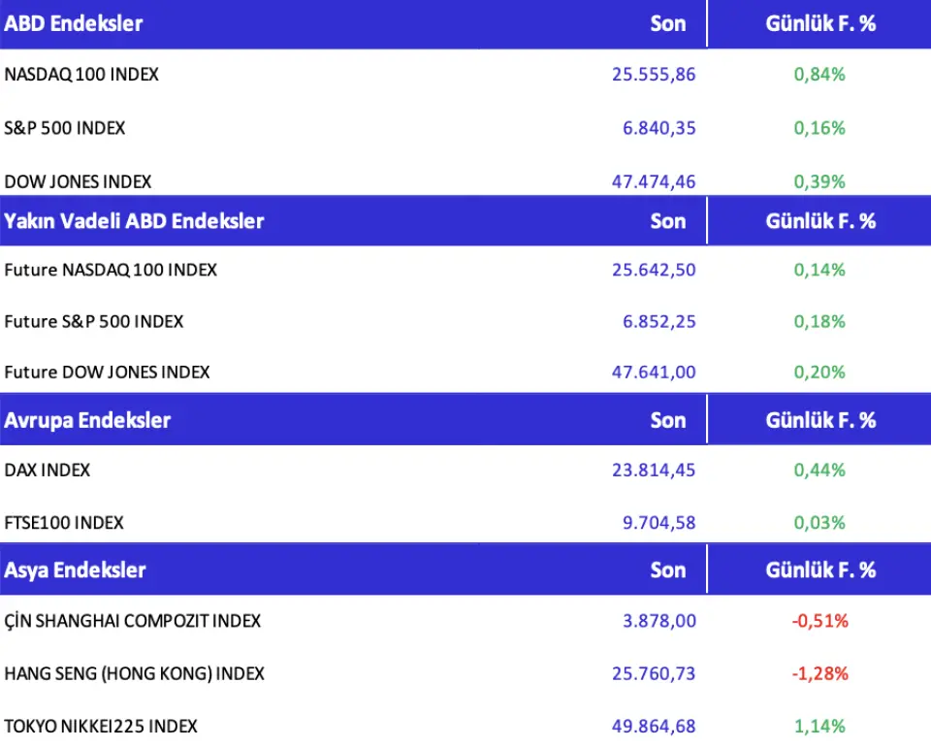Click the FTSE100 INDEX label
Screen dimensions: 931x748
64,523
